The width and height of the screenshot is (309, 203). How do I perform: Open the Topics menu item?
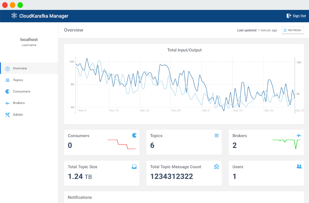[x=18, y=80]
